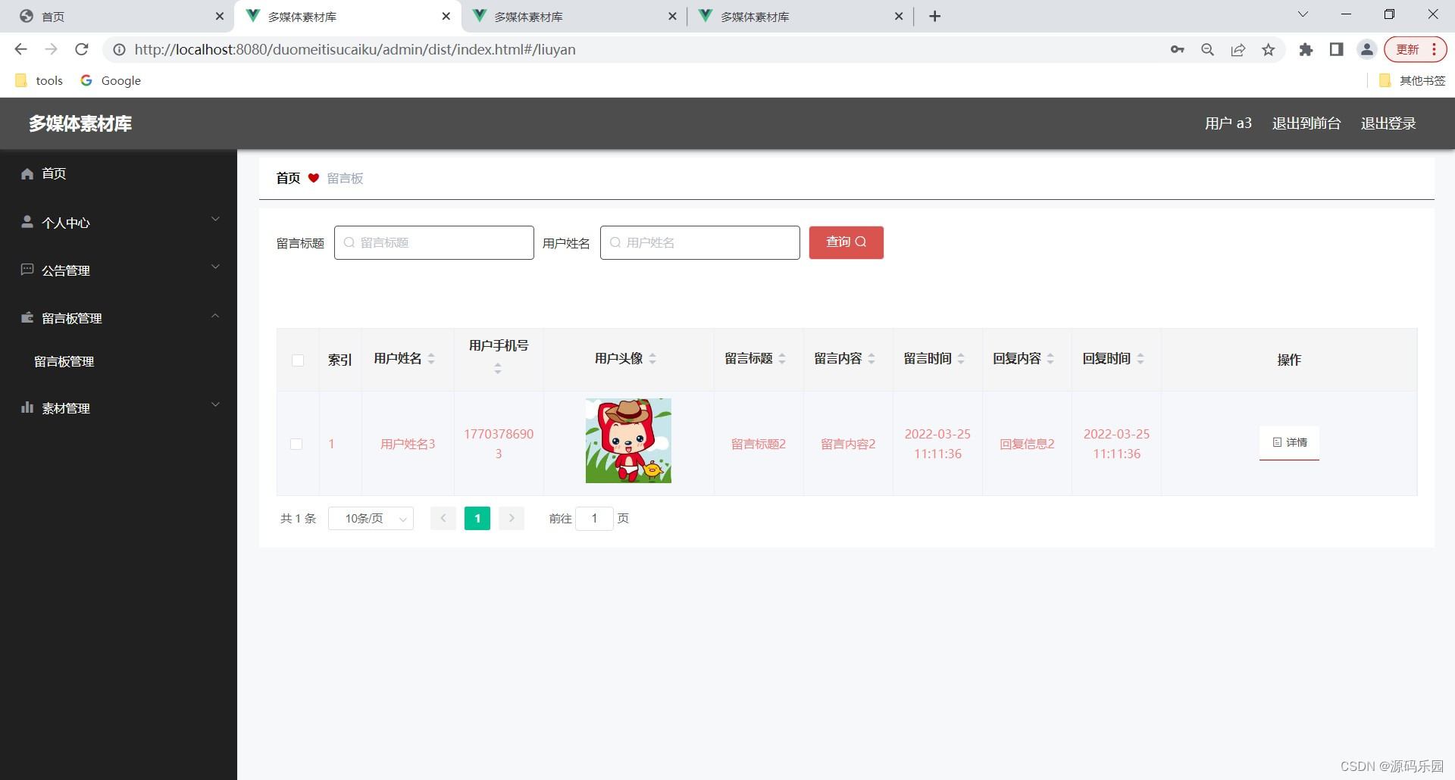Click the 首页 home icon in sidebar
The height and width of the screenshot is (780, 1455).
[27, 173]
